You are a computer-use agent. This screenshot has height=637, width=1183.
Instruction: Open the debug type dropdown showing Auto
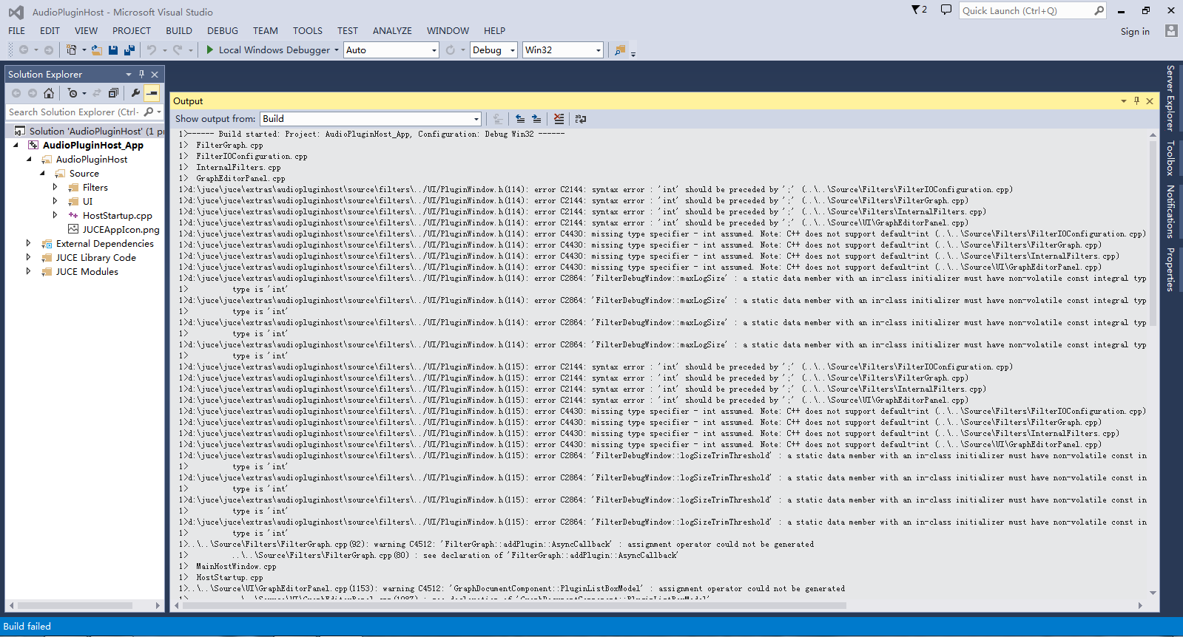[391, 50]
